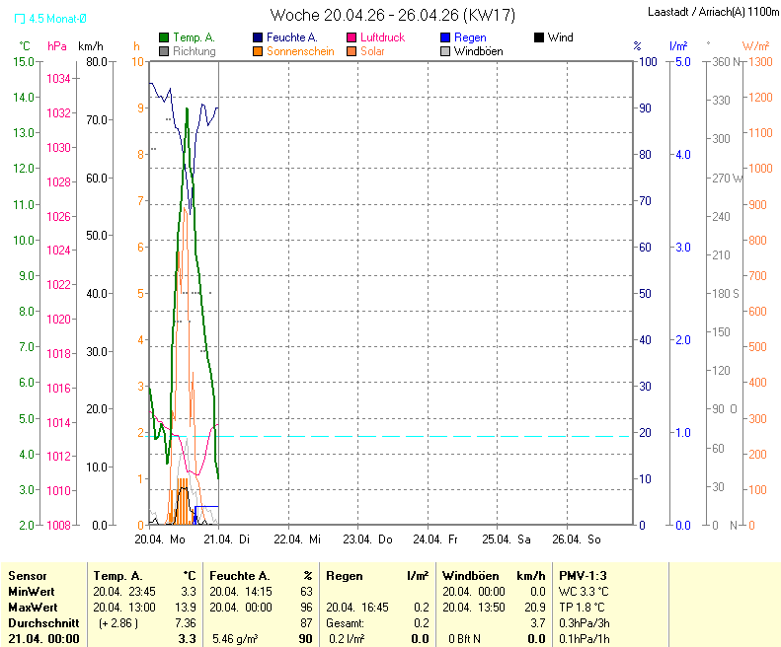Click the dark blue Feuchte A. legend square
This screenshot has height=647, width=781.
coord(258,37)
